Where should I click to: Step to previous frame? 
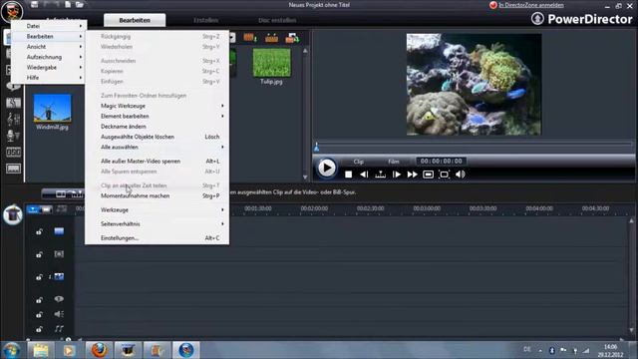point(364,175)
